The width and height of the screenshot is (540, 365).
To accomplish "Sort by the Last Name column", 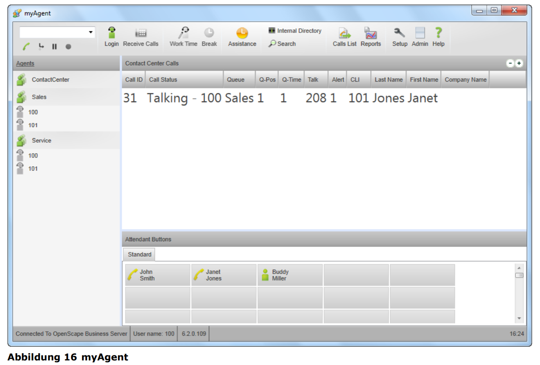I will pyautogui.click(x=388, y=80).
